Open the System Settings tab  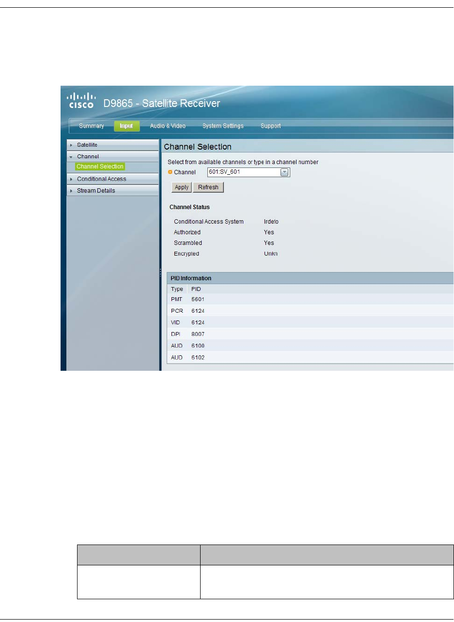click(x=223, y=126)
